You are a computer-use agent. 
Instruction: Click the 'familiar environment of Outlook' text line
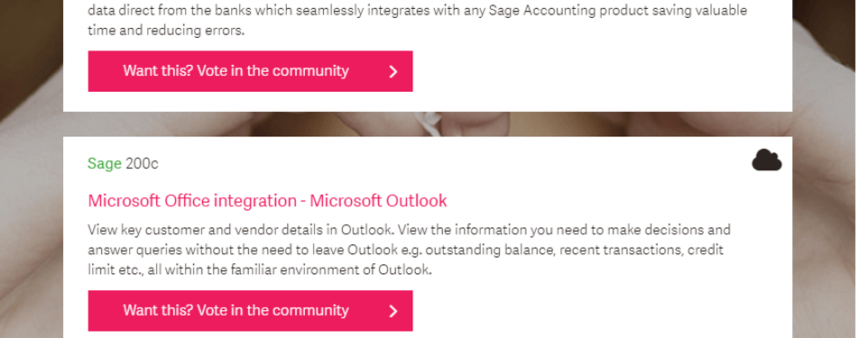(260, 269)
